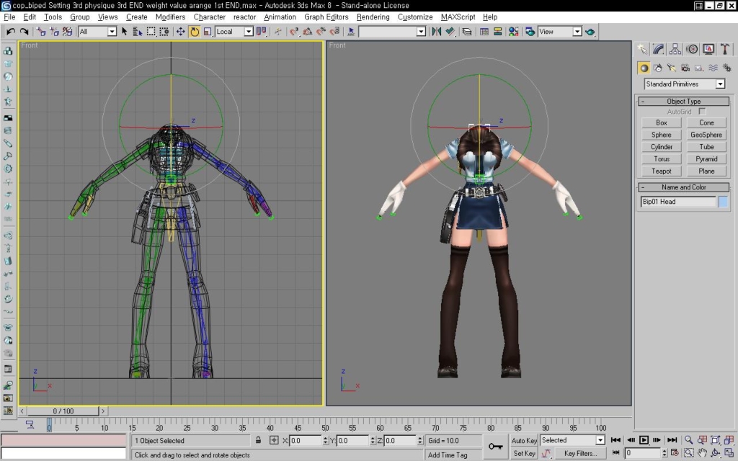Screen dimensions: 738x461
Task: Choose the Select Object arrow tool
Action: [124, 32]
